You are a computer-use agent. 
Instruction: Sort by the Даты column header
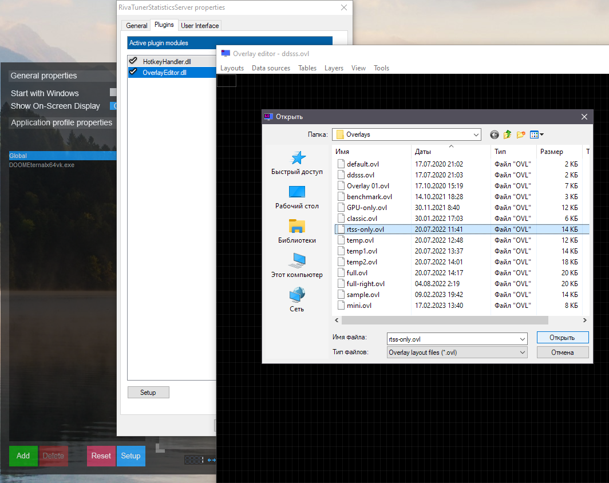coord(451,152)
